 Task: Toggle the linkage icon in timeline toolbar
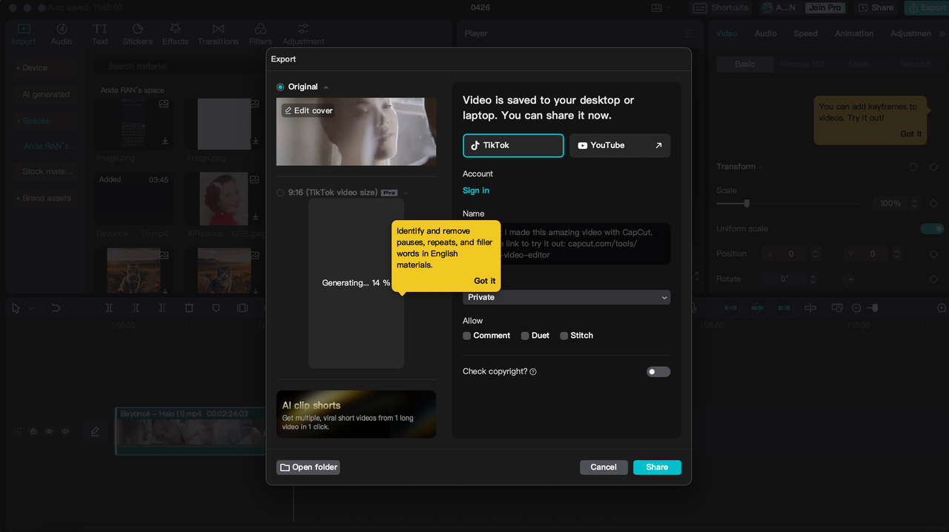(784, 307)
